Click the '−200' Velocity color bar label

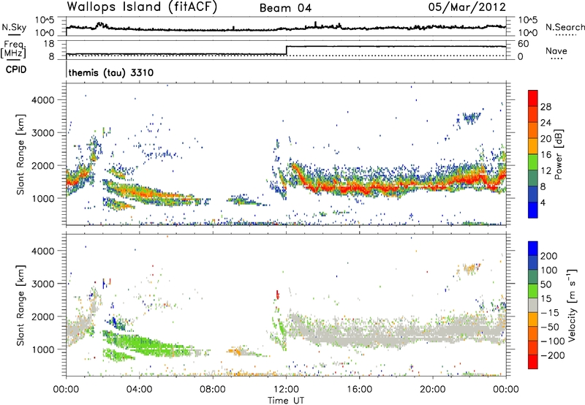(553, 356)
